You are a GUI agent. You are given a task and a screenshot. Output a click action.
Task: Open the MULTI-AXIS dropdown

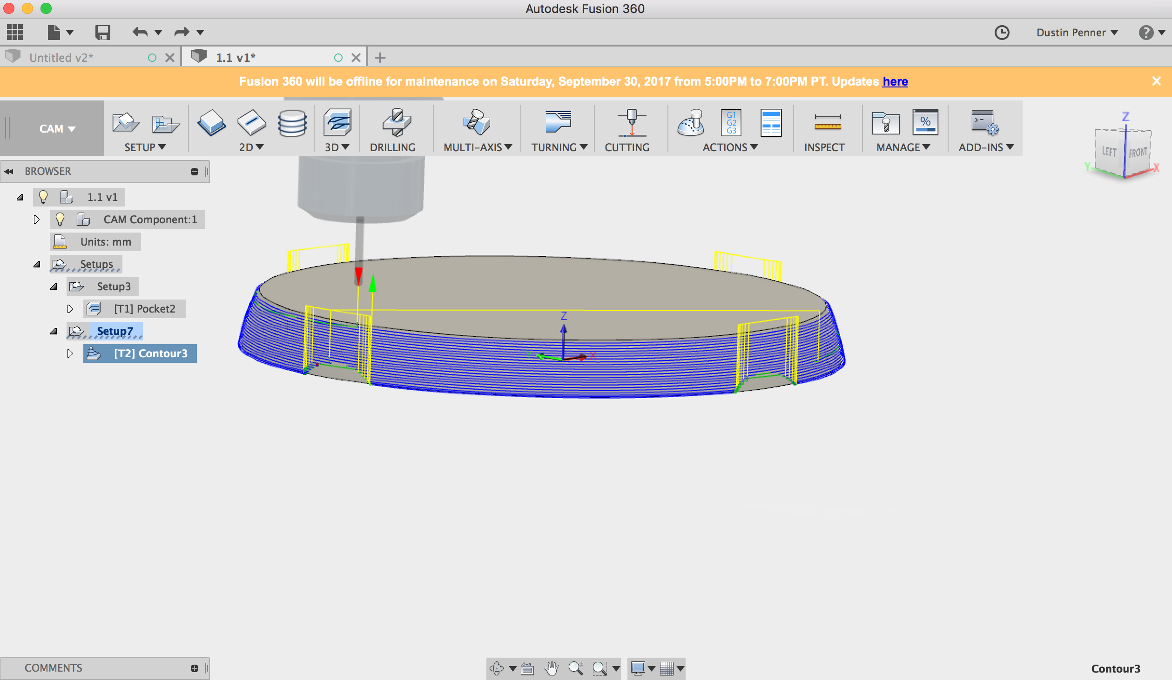coord(478,147)
